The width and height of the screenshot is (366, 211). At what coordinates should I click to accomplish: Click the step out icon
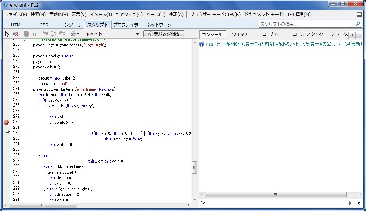click(x=62, y=34)
